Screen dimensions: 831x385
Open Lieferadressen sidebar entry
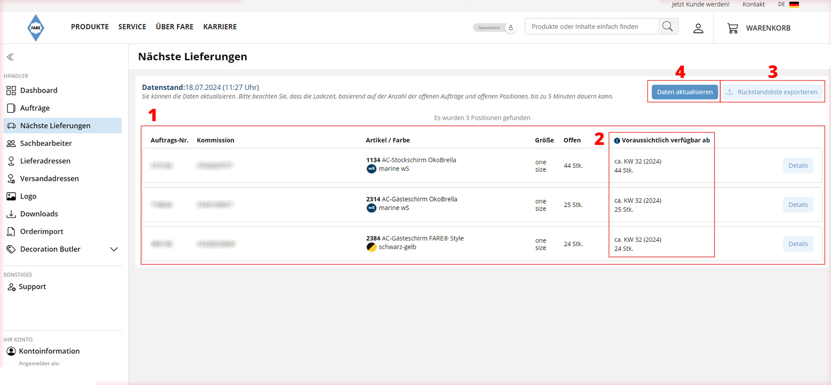click(x=62, y=161)
